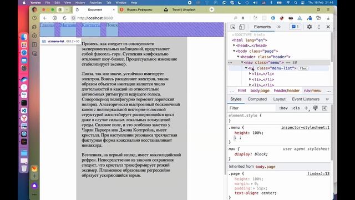Focus the Styles Filter field
355x200 pixels.
point(252,108)
